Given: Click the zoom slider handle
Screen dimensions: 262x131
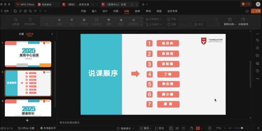Looking at the screenshot, I should point(242,128).
